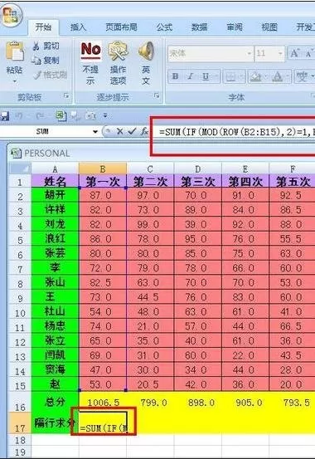The height and width of the screenshot is (459, 315).
Task: Select row 1 header
Action: coord(20,182)
